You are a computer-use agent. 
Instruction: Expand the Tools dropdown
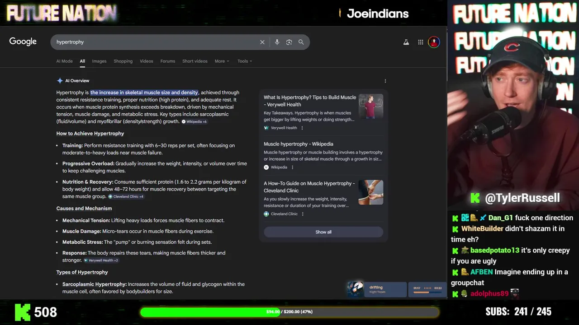[x=245, y=61]
